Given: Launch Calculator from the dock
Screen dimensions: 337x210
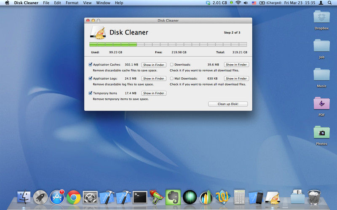Looking at the screenshot, I should click(239, 197).
